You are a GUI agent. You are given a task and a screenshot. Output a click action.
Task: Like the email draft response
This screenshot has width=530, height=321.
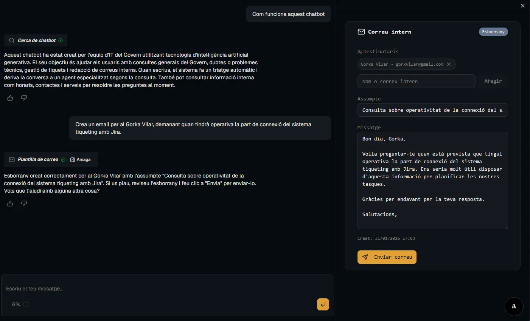coord(10,204)
